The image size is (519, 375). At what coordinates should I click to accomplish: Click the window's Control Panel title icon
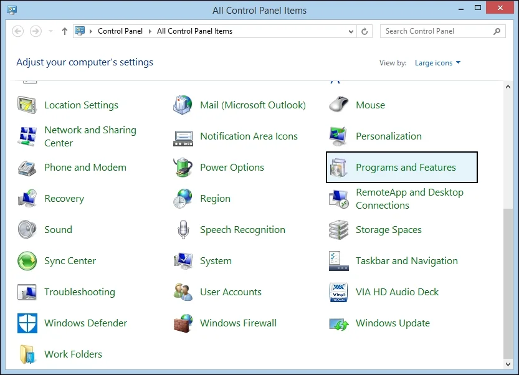tap(12, 10)
